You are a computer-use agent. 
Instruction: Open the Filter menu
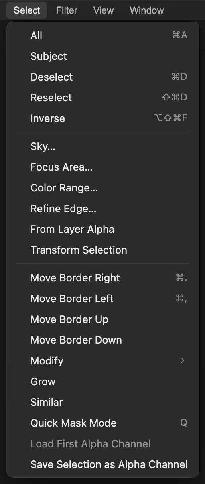[67, 10]
